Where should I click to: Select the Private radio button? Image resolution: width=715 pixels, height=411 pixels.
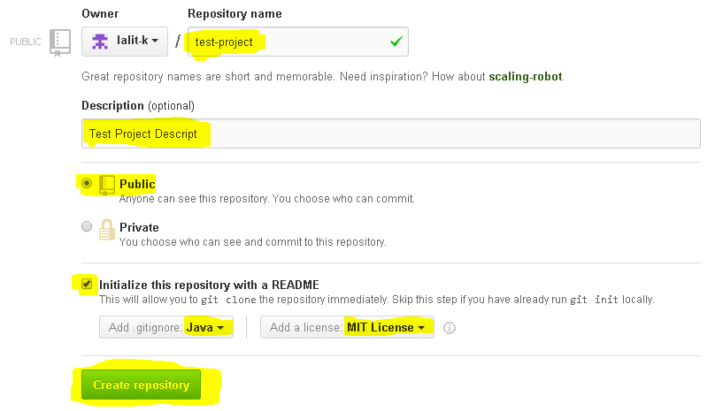87,226
